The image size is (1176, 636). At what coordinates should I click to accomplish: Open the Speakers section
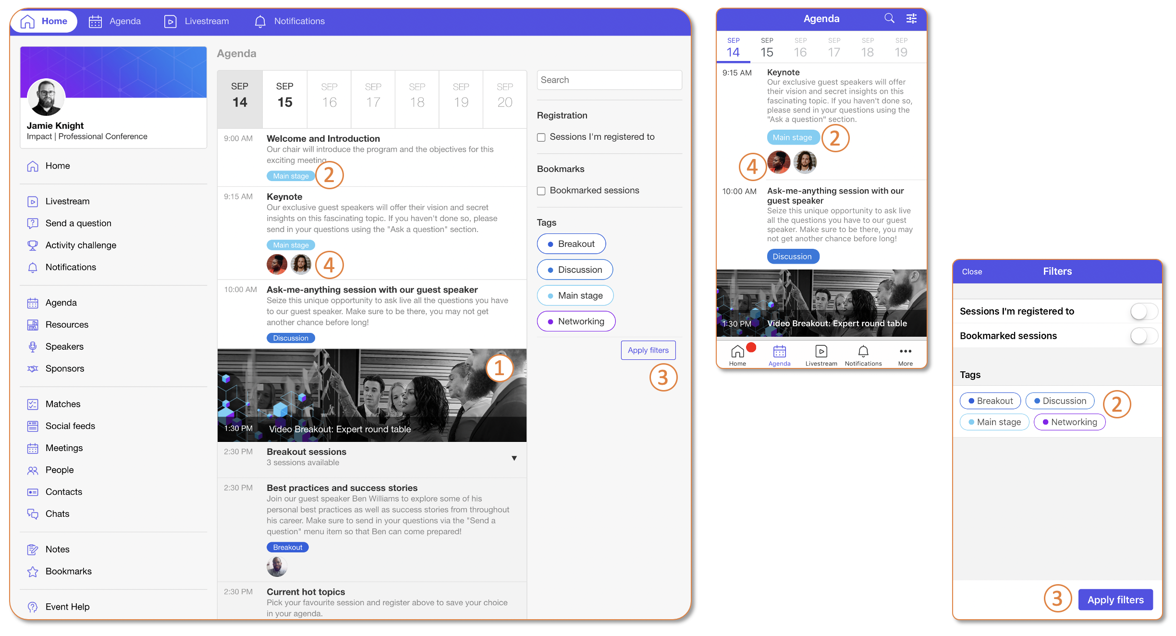64,346
